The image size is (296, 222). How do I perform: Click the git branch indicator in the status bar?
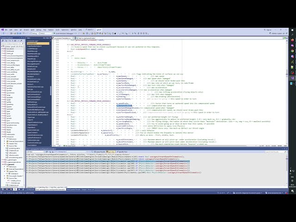[x=247, y=193]
